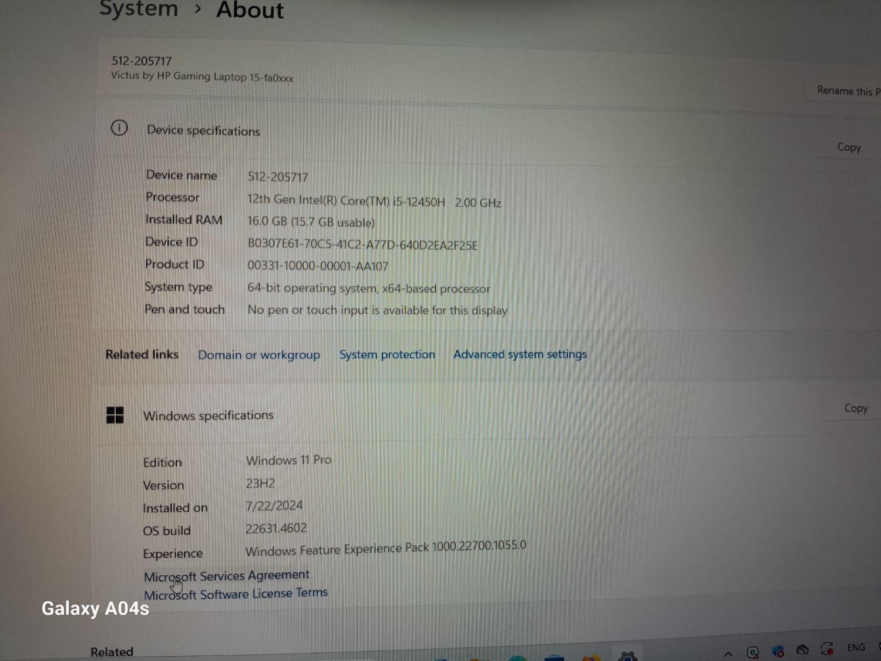Open Advanced system settings link
This screenshot has height=661, width=881.
pos(520,354)
